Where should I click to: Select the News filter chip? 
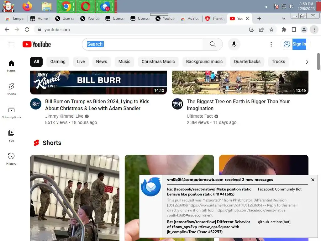102,62
